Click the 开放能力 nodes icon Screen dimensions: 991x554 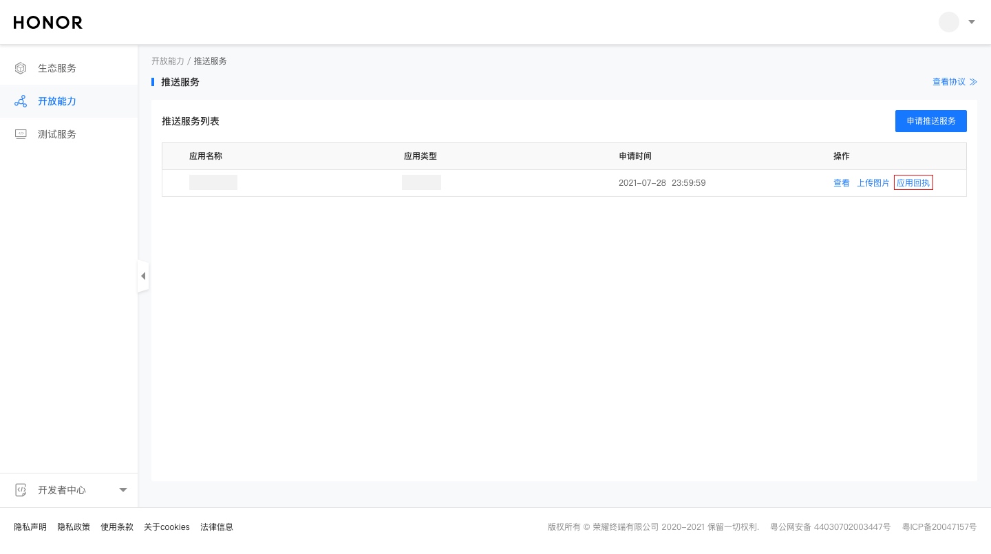tap(21, 101)
